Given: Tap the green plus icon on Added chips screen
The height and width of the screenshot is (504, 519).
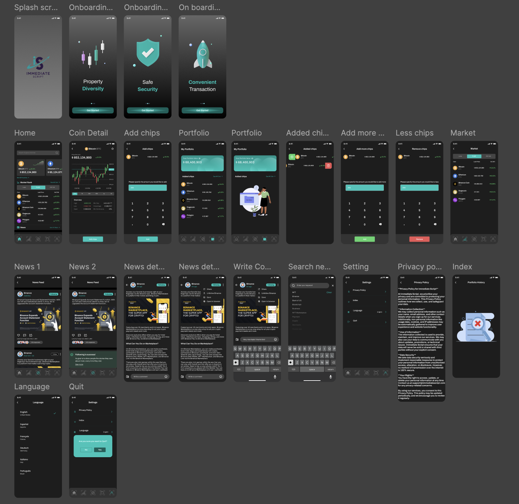Looking at the screenshot, I should tap(292, 157).
